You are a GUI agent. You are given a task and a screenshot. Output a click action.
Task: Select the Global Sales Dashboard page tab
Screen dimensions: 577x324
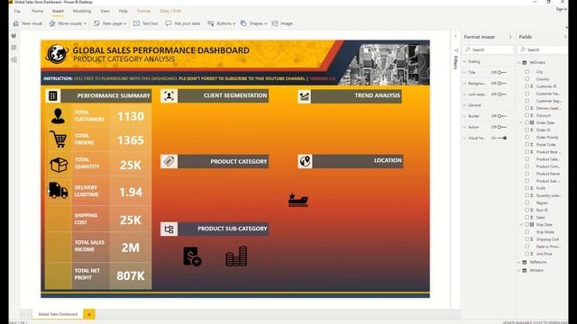click(58, 314)
